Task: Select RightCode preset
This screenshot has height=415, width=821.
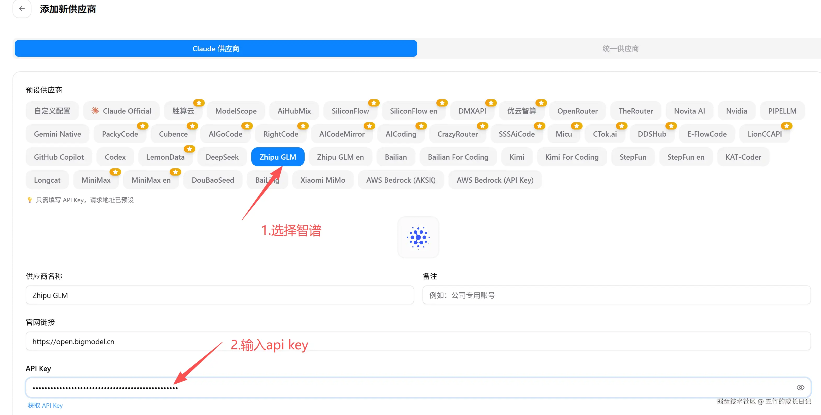Action: point(281,134)
